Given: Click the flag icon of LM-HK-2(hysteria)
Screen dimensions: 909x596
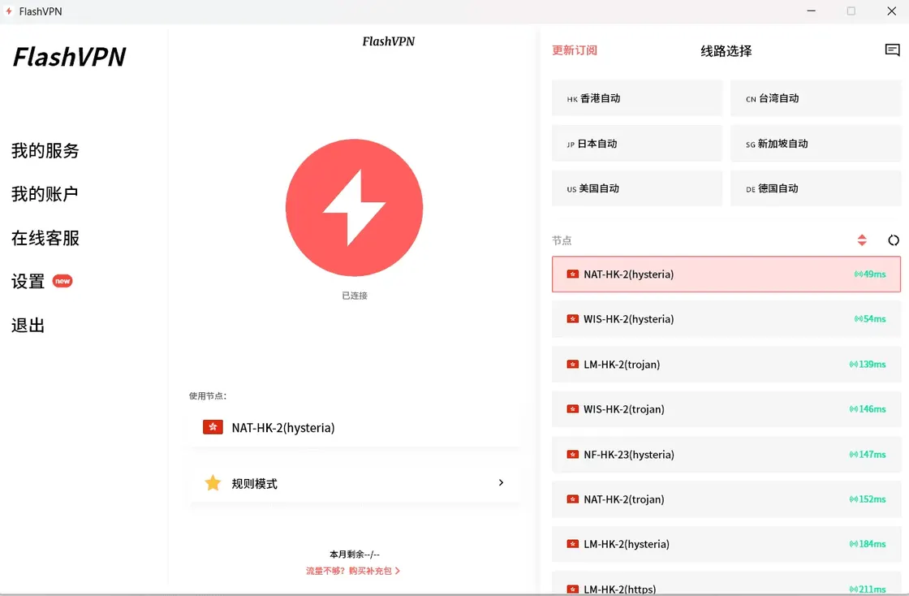Looking at the screenshot, I should click(x=573, y=544).
